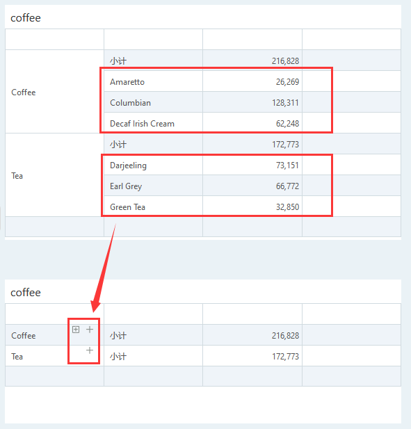Select the 73,151 value cell
The width and height of the screenshot is (411, 429).
pyautogui.click(x=252, y=165)
